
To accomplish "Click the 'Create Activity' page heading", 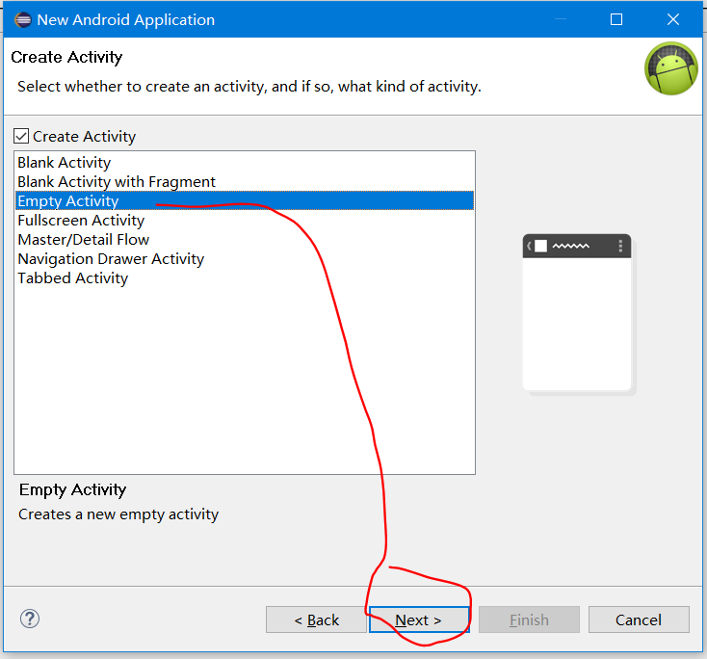I will (66, 57).
